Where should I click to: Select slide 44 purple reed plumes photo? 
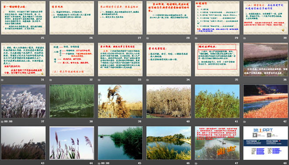(x=72, y=143)
